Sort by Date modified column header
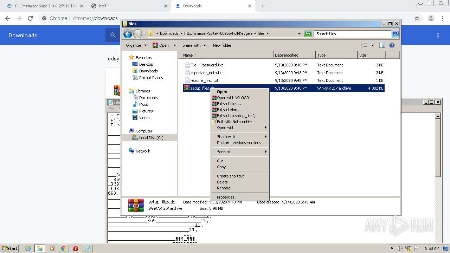 pos(294,55)
